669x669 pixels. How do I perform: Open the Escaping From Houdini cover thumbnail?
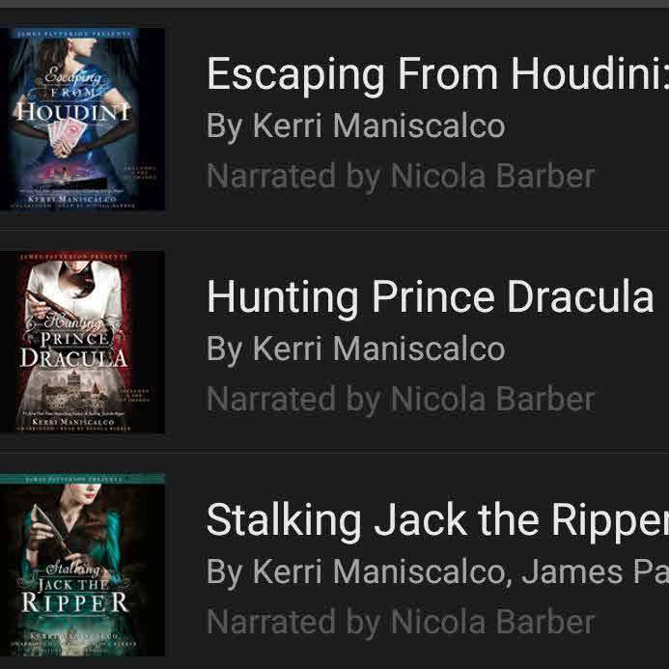[x=82, y=119]
